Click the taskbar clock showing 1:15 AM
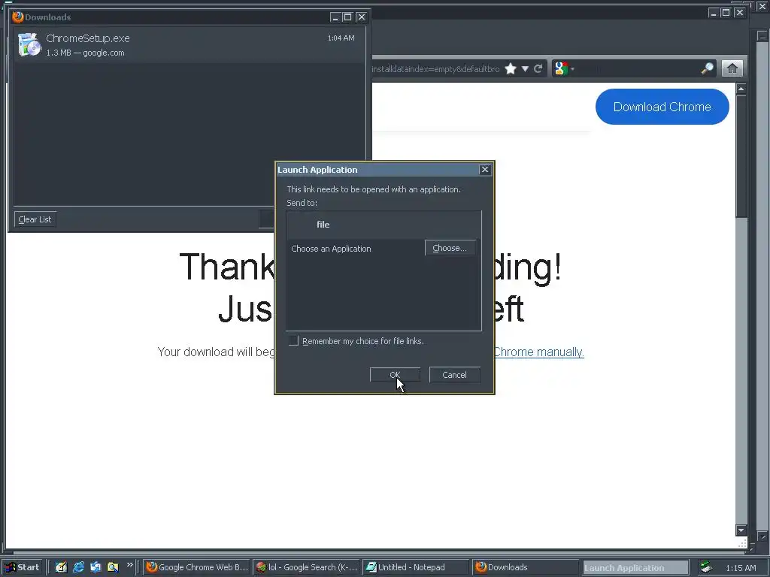Screen dimensions: 770x577 [741, 568]
